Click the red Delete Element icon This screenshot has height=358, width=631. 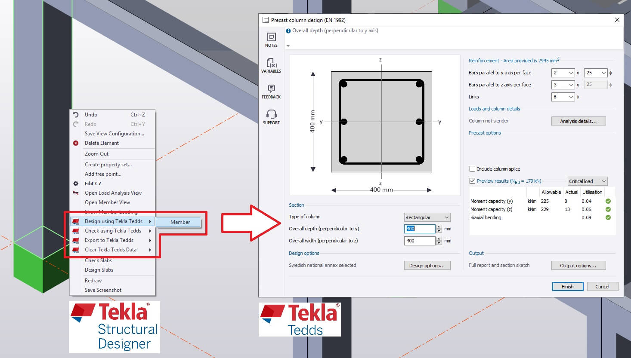76,143
